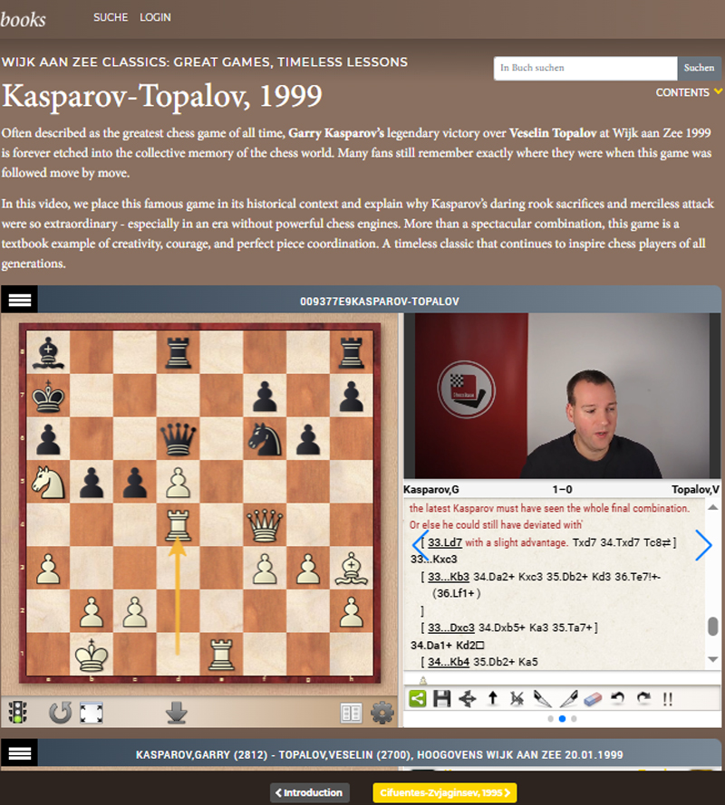Expand the CONTENTS dropdown
This screenshot has width=725, height=805.
point(689,92)
